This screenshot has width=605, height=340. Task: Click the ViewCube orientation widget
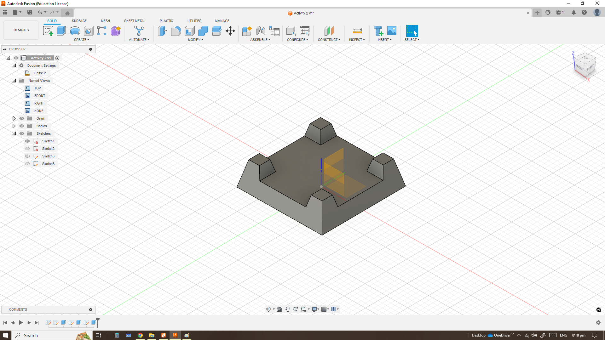pos(585,65)
